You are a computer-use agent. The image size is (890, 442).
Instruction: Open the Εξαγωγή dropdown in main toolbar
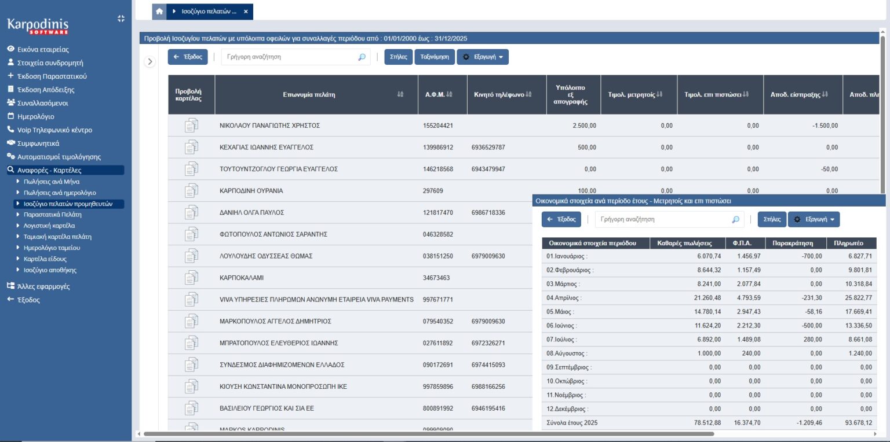(x=483, y=57)
